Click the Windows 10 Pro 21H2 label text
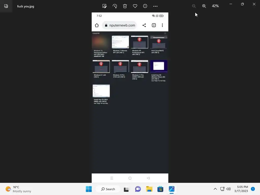This screenshot has width=260, height=195. click(x=119, y=76)
